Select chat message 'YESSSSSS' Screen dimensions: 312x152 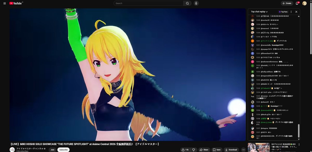[273, 128]
